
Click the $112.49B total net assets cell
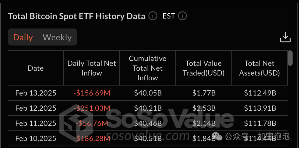tap(260, 93)
